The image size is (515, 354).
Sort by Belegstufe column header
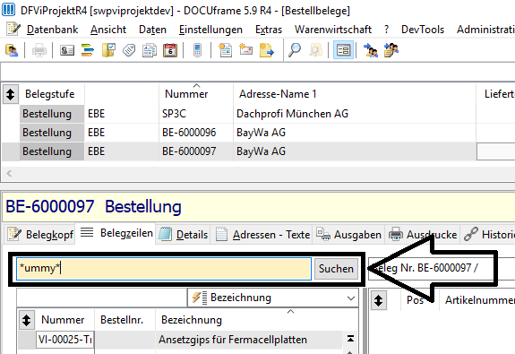(x=50, y=94)
